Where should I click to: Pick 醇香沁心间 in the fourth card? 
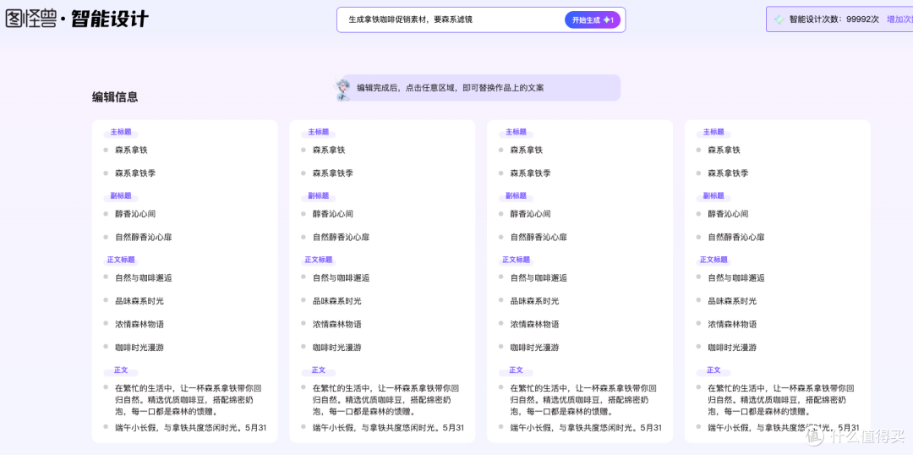coord(728,214)
